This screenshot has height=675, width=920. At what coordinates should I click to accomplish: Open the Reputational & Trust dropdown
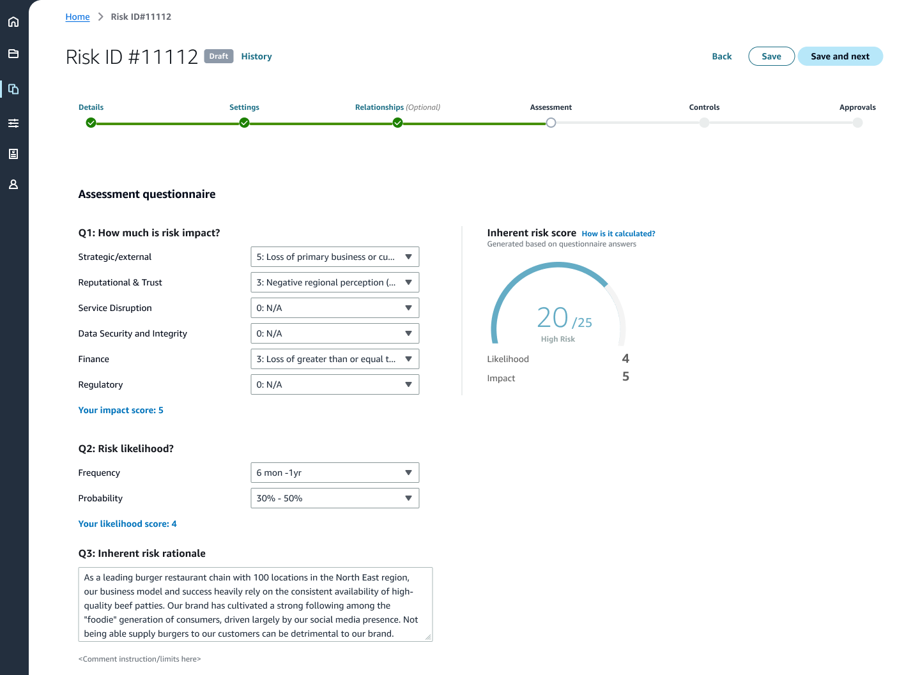click(335, 282)
